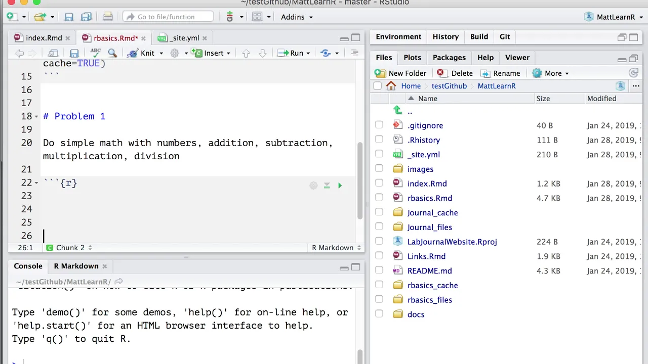Click the Rename button in Files

[500, 73]
